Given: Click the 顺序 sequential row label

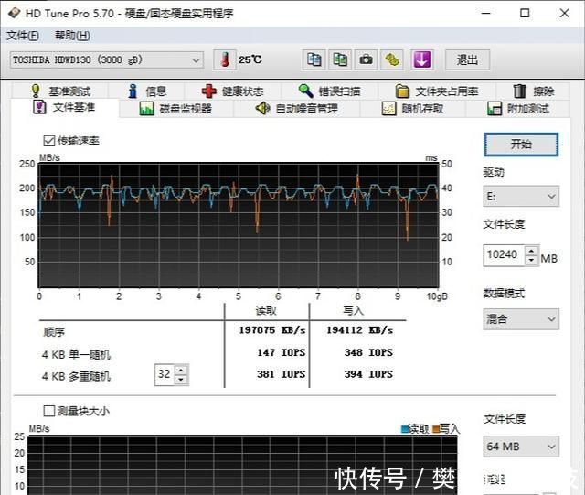Looking at the screenshot, I should coord(54,332).
